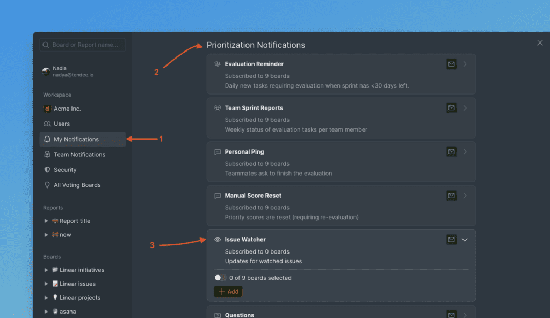Viewport: 550px width, 318px height.
Task: Toggle the 0 of 9 boards selected switch
Action: coord(220,278)
